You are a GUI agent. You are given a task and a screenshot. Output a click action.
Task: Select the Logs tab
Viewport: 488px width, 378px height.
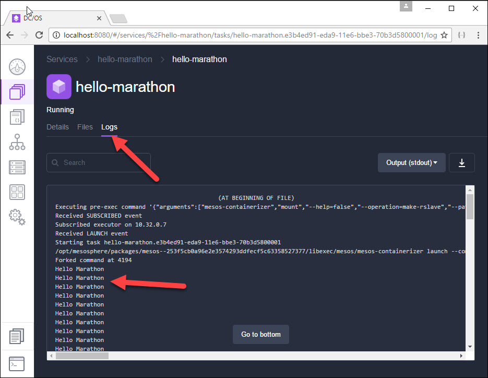click(x=109, y=127)
